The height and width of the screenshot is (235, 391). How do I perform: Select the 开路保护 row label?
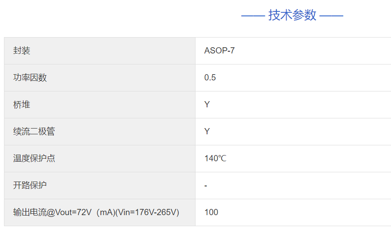pos(30,186)
